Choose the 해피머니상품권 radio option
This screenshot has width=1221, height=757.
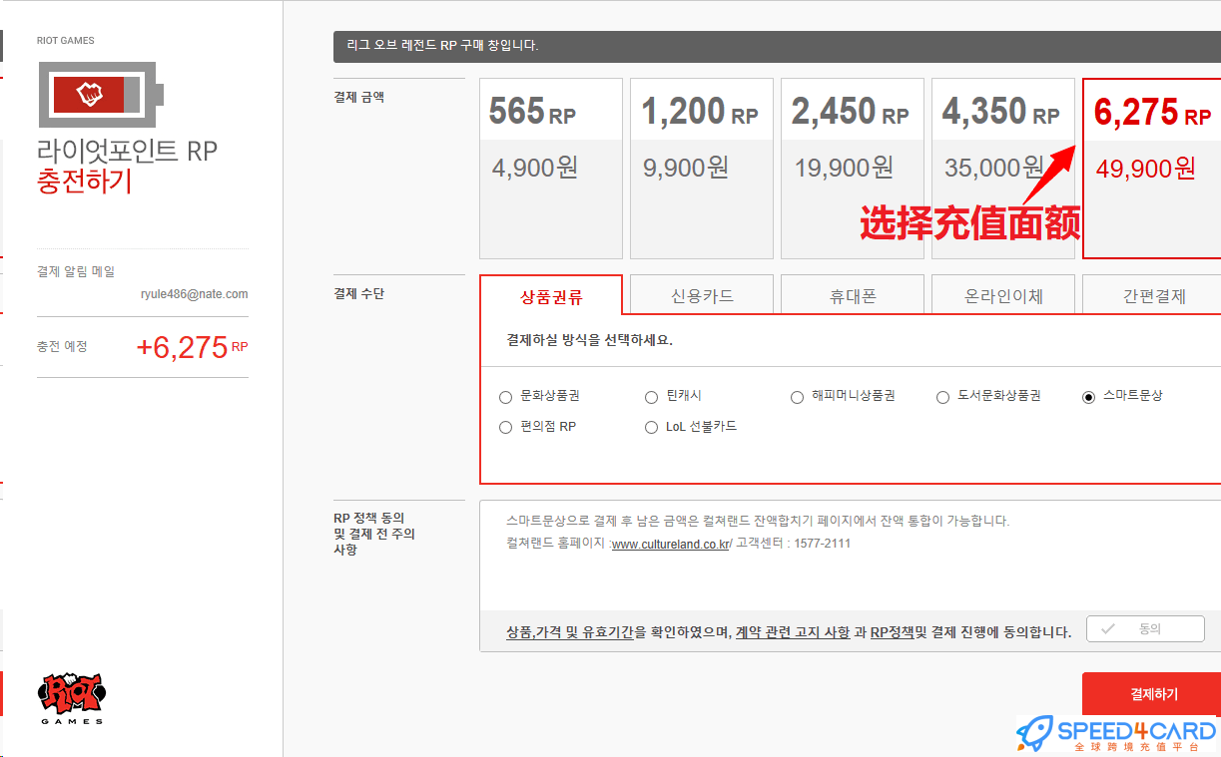click(797, 397)
